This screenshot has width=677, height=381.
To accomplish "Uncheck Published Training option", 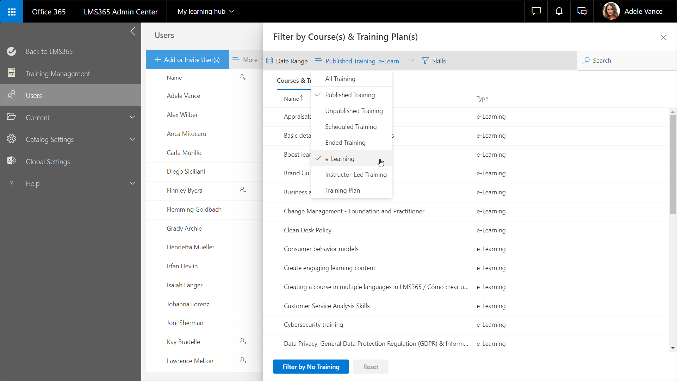I will 350,95.
